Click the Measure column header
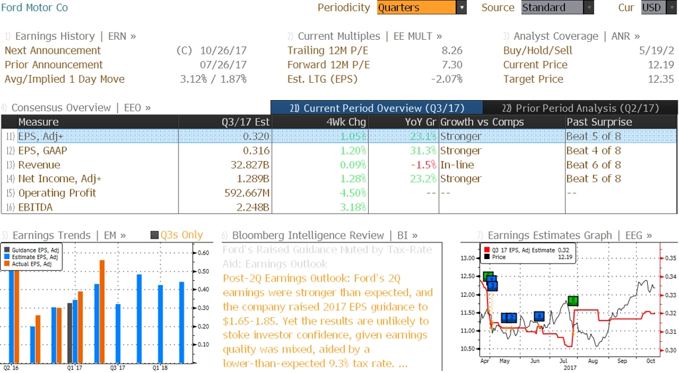Viewport: 679px width, 373px height. (98, 122)
